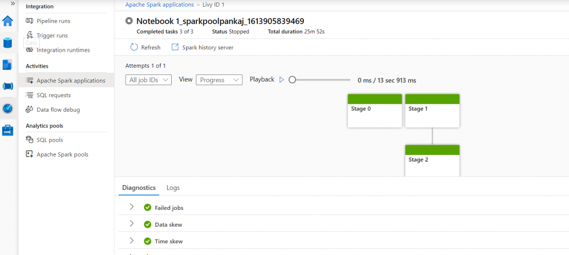569x255 pixels.
Task: Start playback with the play triangle
Action: coord(282,80)
